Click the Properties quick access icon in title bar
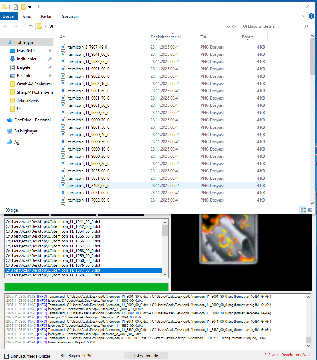This screenshot has height=360, width=317. (x=16, y=7)
